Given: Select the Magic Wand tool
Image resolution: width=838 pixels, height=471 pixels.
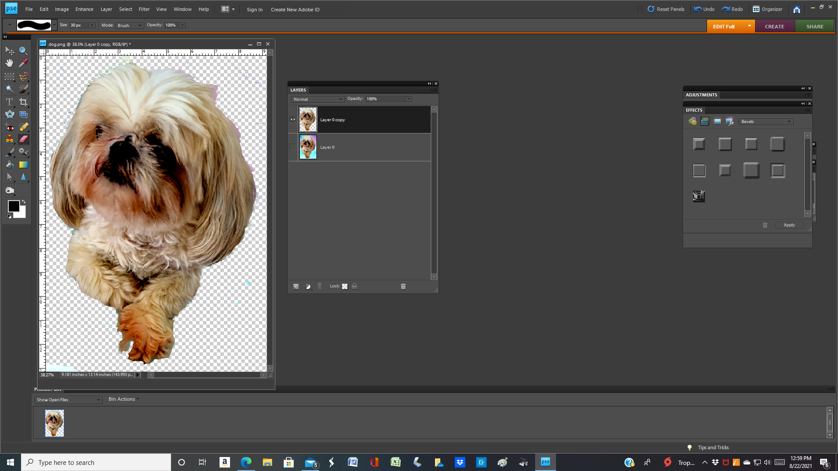Looking at the screenshot, I should (x=9, y=89).
